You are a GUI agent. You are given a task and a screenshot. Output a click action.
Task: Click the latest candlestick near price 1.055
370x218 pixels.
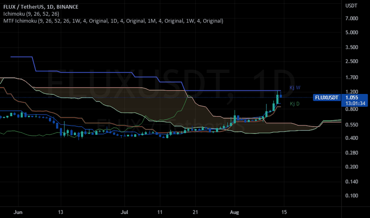click(x=281, y=94)
